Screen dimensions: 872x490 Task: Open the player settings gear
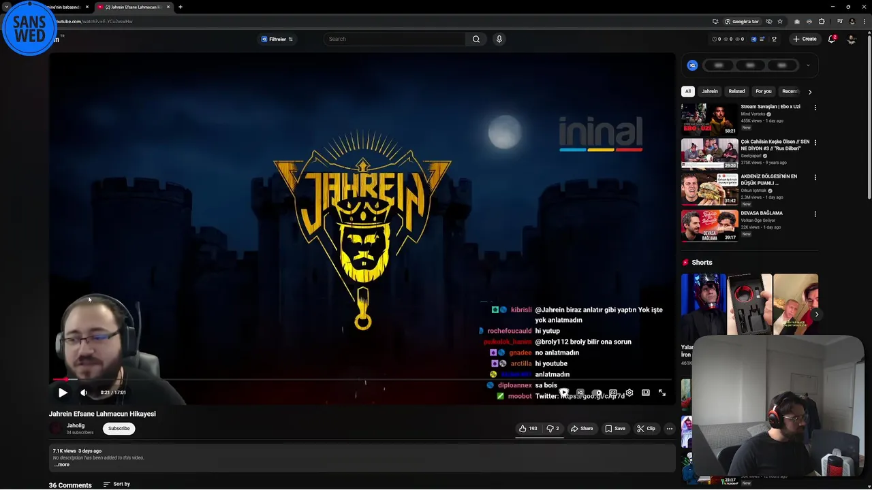click(x=629, y=393)
